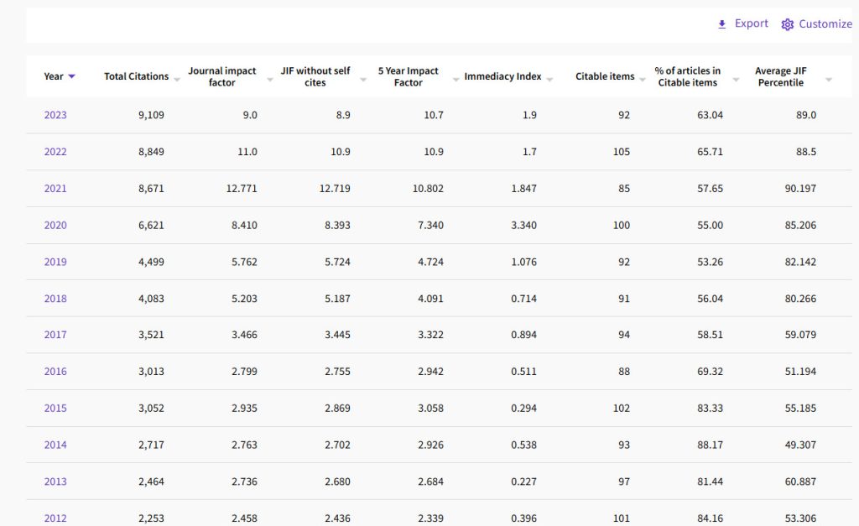Open the 2021 year link
Image resolution: width=859 pixels, height=526 pixels.
point(55,189)
